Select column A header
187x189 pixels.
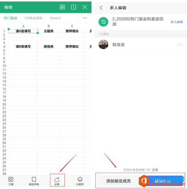23,26
